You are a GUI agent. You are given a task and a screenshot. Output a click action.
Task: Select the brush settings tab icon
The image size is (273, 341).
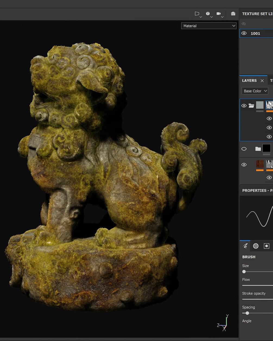pos(245,246)
